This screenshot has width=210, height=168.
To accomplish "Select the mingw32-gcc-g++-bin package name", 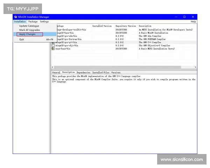I will pos(66,42).
